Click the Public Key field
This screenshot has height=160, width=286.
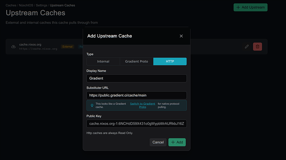(136, 124)
